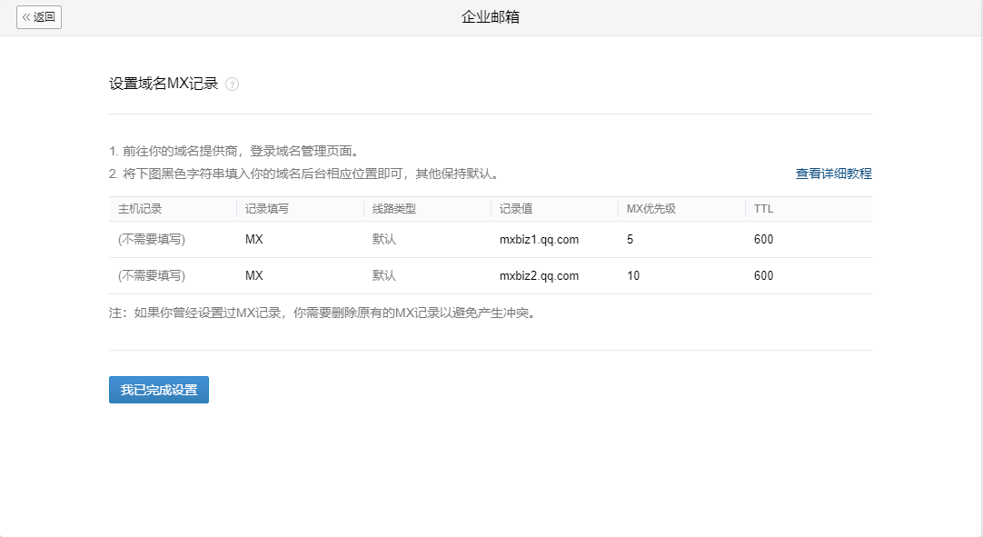983x537 pixels.
Task: Click the 返回 button at top left
Action: point(39,17)
